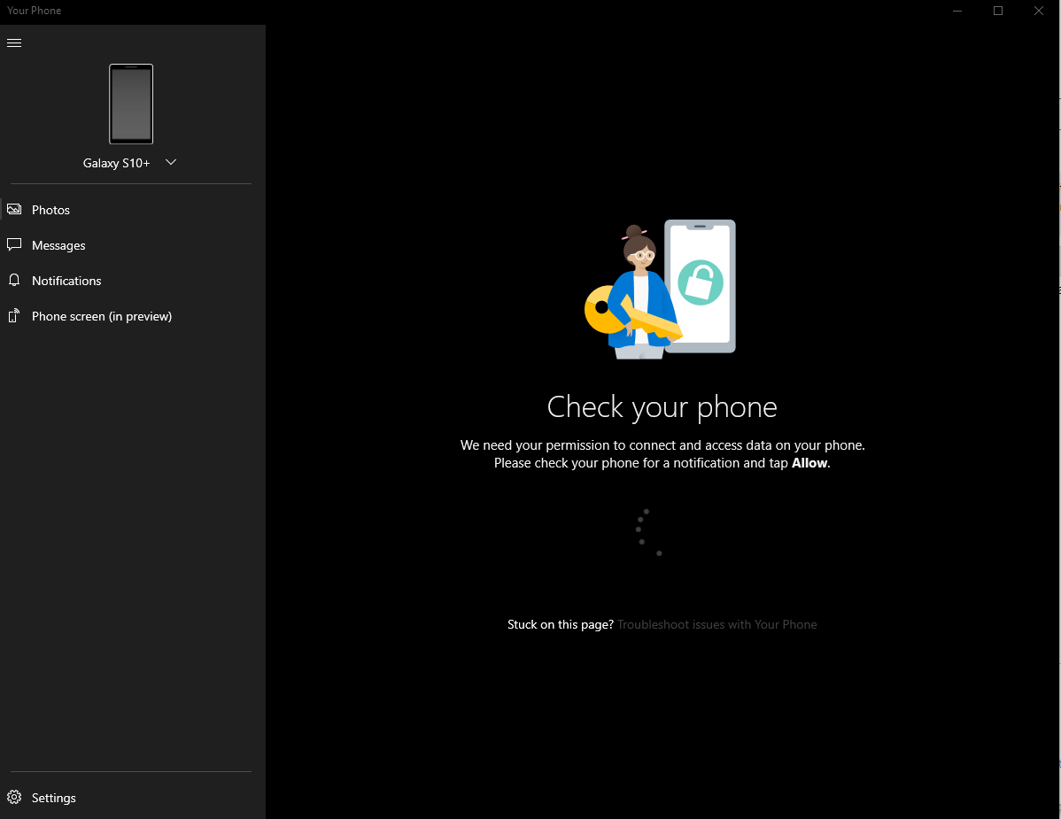Image resolution: width=1061 pixels, height=819 pixels.
Task: Select the Galaxy S10+ device name
Action: (116, 163)
